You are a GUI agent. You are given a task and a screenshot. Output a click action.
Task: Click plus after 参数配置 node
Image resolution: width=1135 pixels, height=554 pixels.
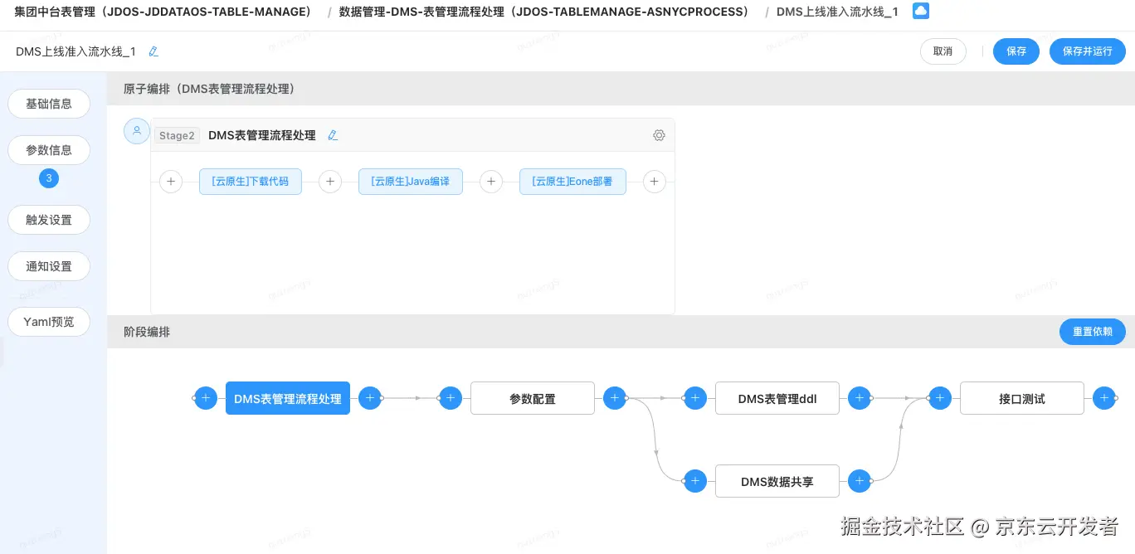[x=615, y=398]
